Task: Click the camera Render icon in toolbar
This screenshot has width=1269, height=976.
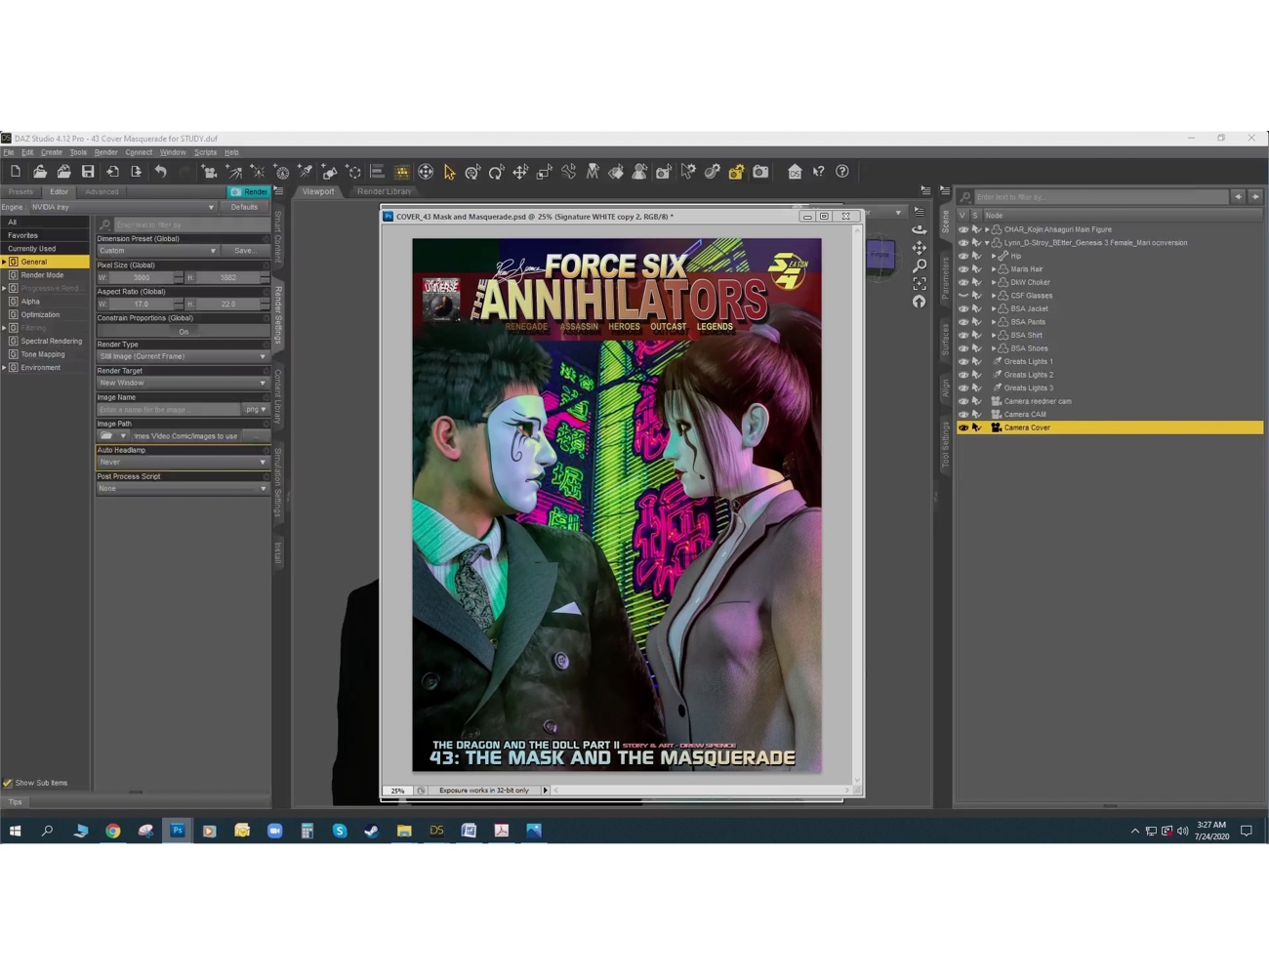Action: click(760, 172)
